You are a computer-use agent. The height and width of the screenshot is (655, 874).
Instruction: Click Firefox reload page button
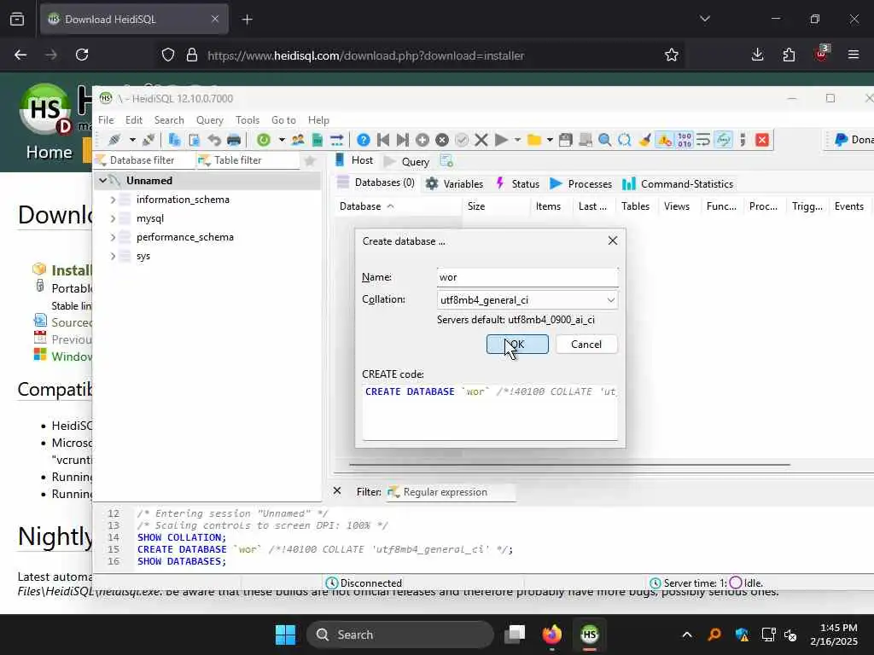click(x=82, y=55)
